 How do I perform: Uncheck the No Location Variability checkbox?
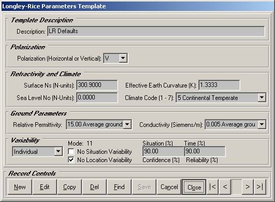coord(71,160)
